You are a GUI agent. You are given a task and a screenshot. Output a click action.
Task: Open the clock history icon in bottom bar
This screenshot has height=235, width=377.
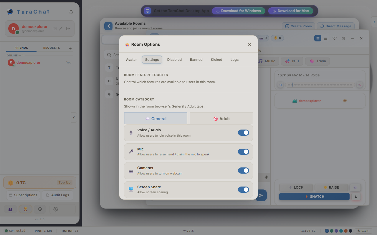40,209
